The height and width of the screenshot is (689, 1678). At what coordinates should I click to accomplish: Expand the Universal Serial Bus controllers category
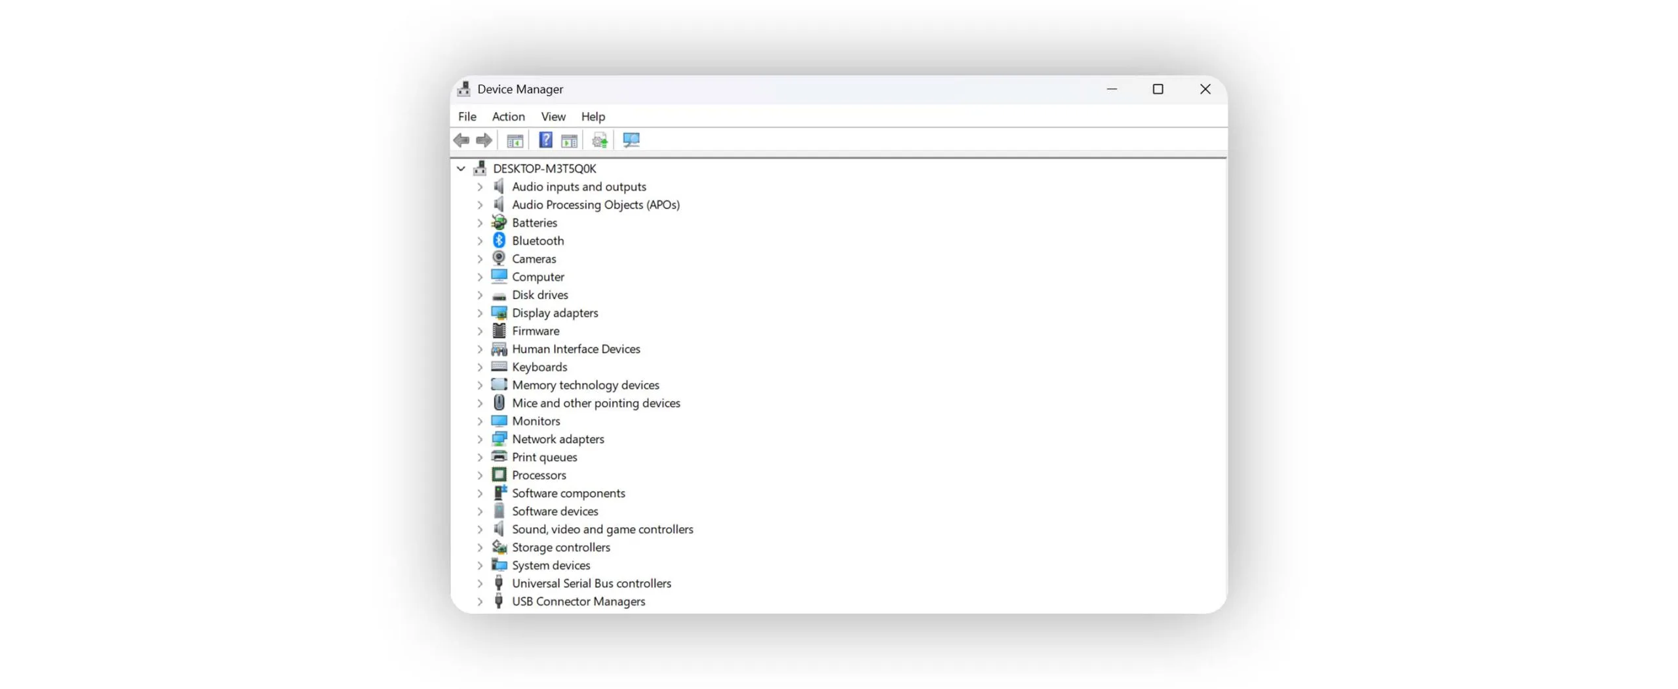coord(480,583)
